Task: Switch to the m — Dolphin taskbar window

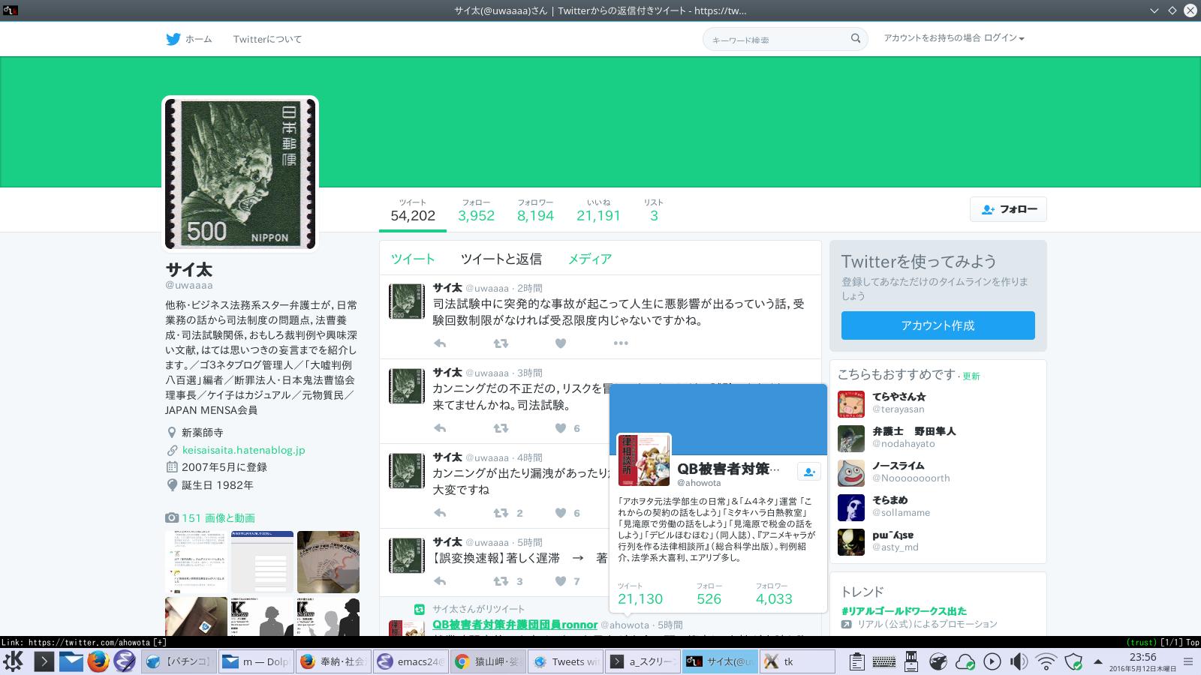Action: 256,661
